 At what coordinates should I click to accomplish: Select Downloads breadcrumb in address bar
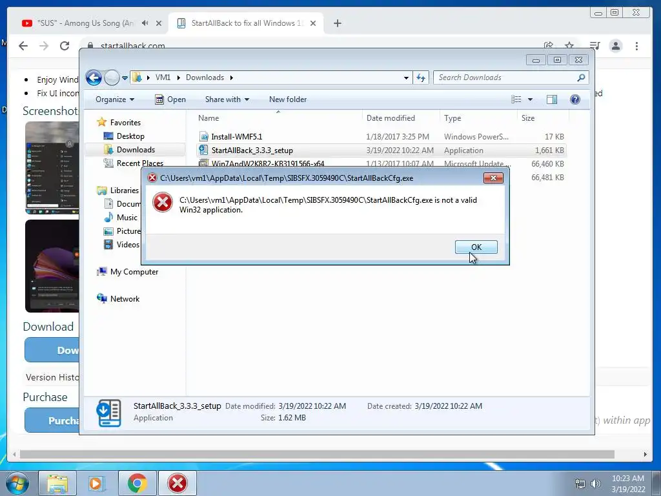pos(205,77)
